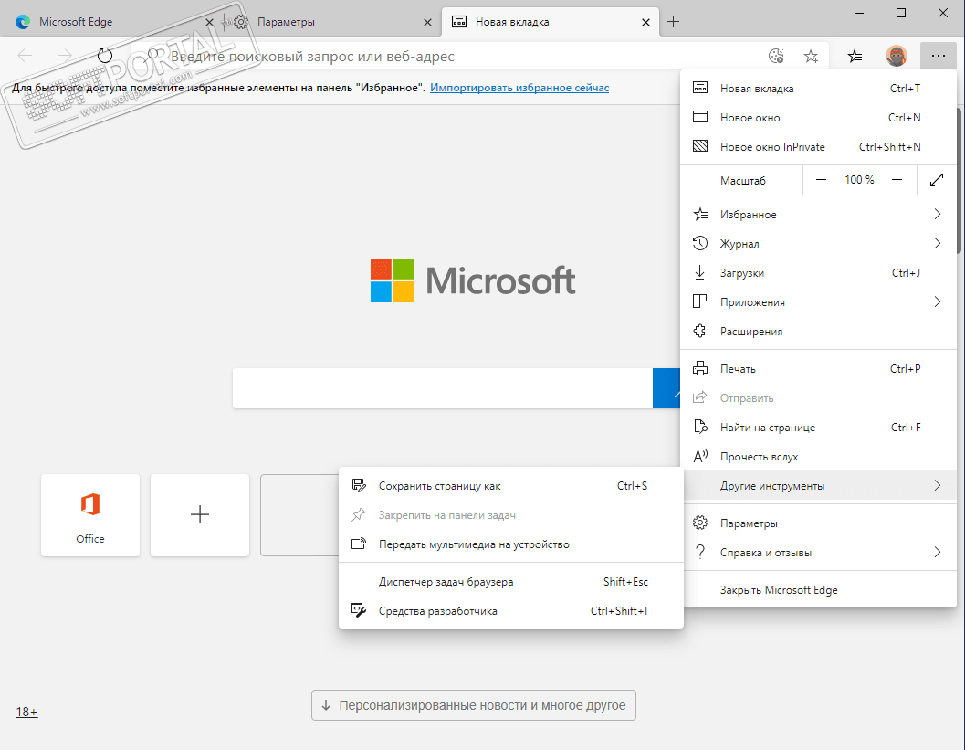965x750 pixels.
Task: Expand the Избранное submenu
Action: pos(818,215)
